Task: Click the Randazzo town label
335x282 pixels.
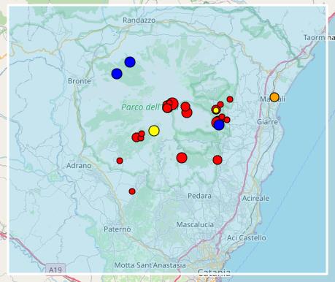Action: (x=139, y=20)
